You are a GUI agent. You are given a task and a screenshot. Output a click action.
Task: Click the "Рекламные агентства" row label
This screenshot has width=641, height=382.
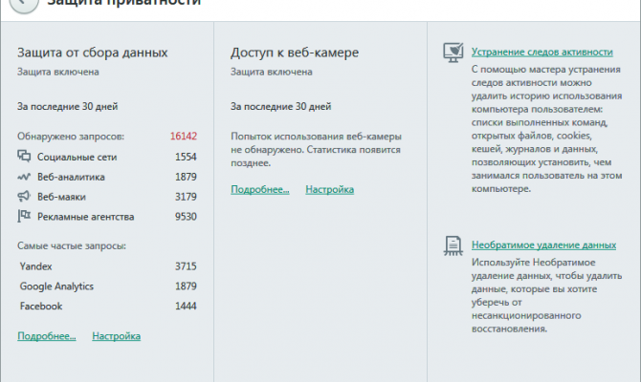point(86,217)
